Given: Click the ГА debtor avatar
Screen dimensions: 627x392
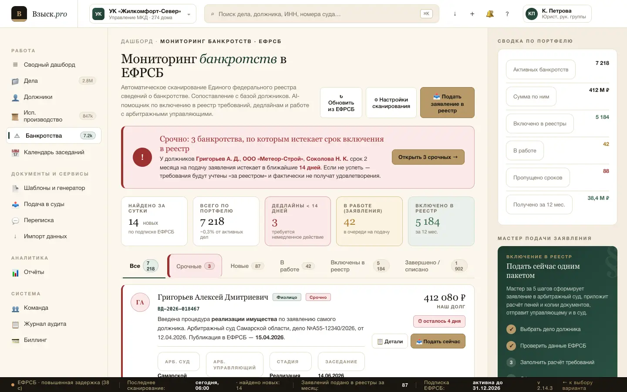Looking at the screenshot, I should click(140, 302).
